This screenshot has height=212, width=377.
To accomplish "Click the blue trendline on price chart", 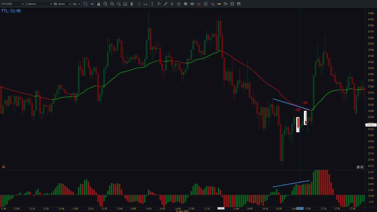I will point(291,104).
